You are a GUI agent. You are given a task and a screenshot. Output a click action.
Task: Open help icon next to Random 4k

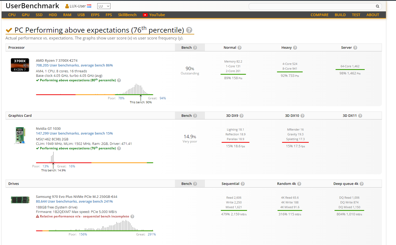coord(299,184)
